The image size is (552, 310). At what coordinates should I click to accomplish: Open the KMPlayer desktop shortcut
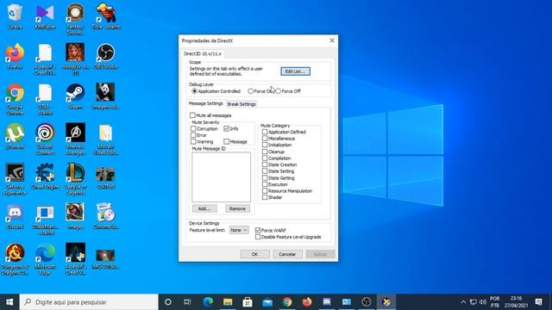tap(45, 15)
